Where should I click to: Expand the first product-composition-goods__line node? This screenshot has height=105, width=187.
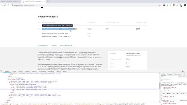tap(12, 86)
